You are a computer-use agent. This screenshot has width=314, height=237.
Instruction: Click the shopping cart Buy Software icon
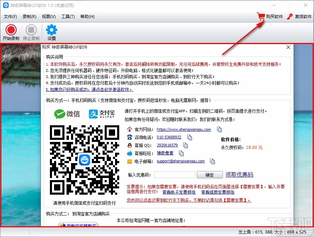[x=261, y=16]
